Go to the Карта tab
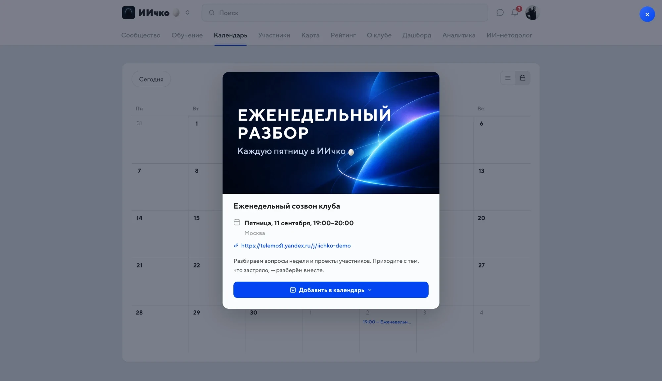662x381 pixels. pos(310,35)
